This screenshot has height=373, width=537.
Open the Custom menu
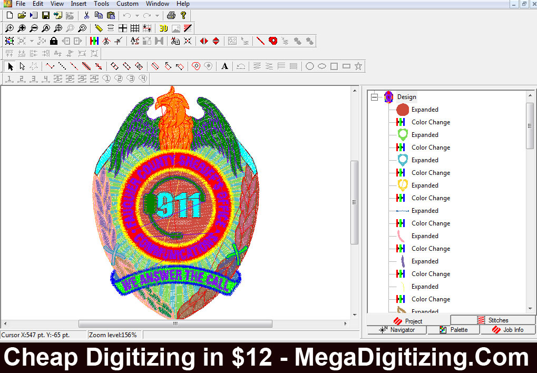point(128,4)
